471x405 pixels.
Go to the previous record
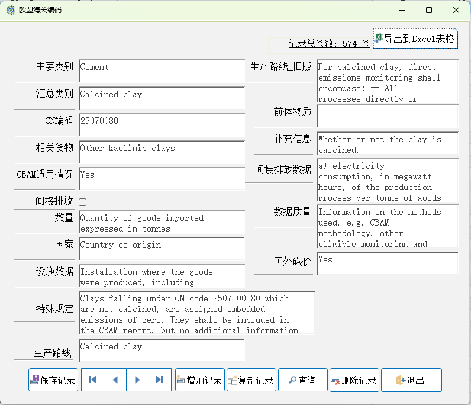(115, 380)
